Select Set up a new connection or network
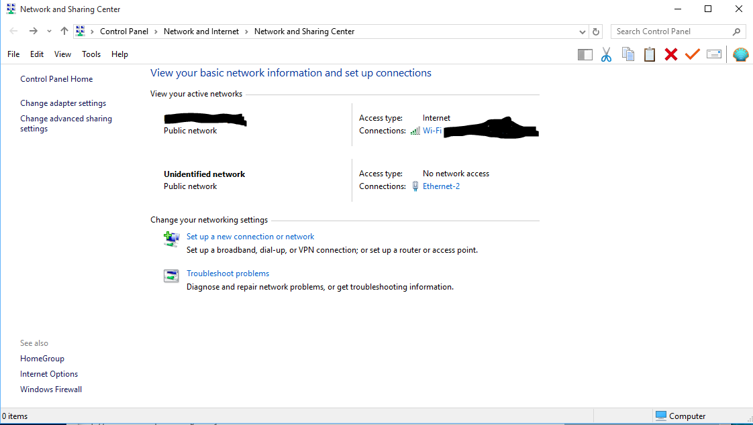Viewport: 753px width, 425px height. [250, 237]
